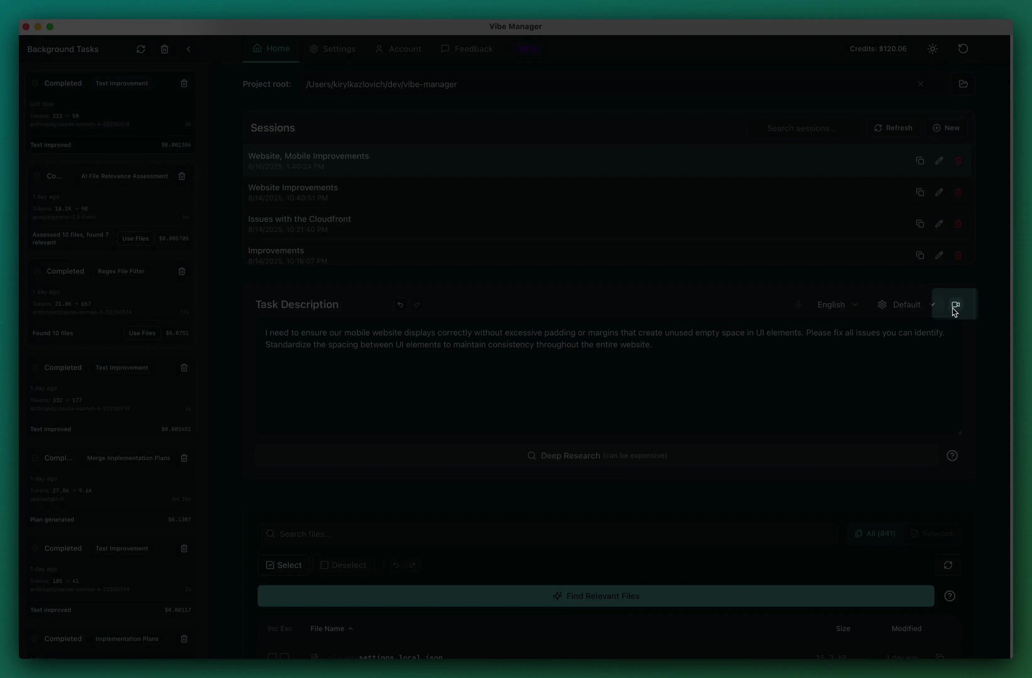Image resolution: width=1032 pixels, height=678 pixels.
Task: Switch to the Home tab
Action: coord(271,49)
